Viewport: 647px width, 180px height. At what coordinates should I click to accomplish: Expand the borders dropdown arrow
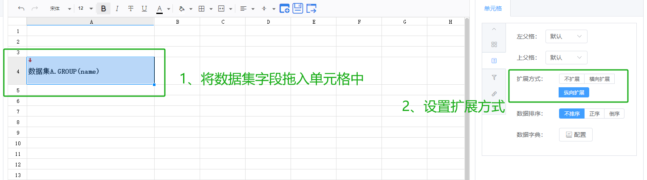tap(211, 8)
